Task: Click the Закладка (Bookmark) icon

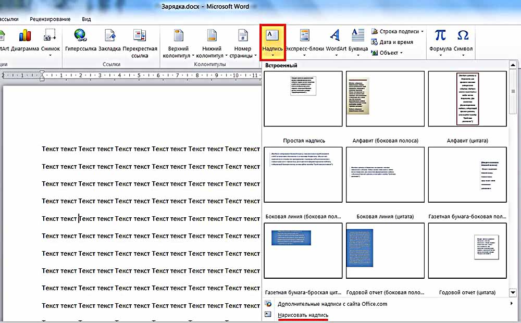Action: (109, 35)
